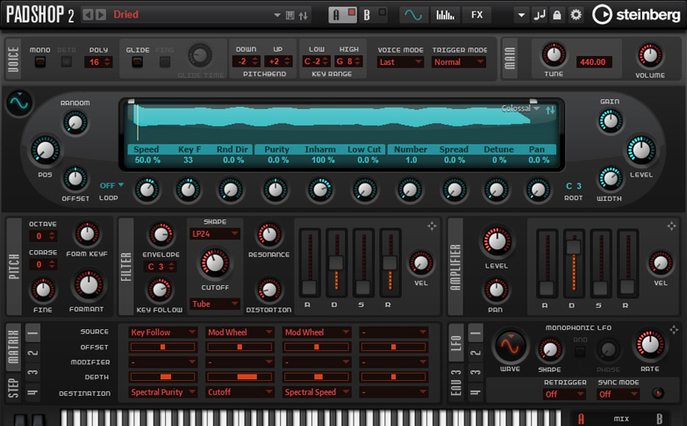Click the MIDI note icon in the top bar

pyautogui.click(x=539, y=15)
